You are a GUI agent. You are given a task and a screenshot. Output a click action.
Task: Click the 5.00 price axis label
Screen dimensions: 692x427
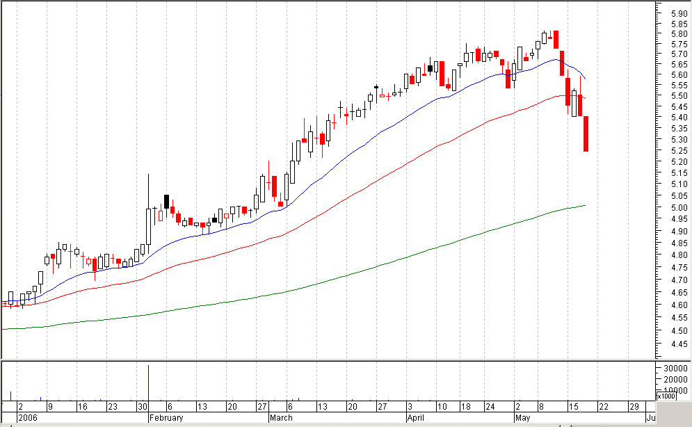[679, 208]
